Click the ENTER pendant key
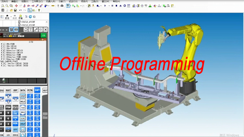244x137 pixels. coord(15,107)
